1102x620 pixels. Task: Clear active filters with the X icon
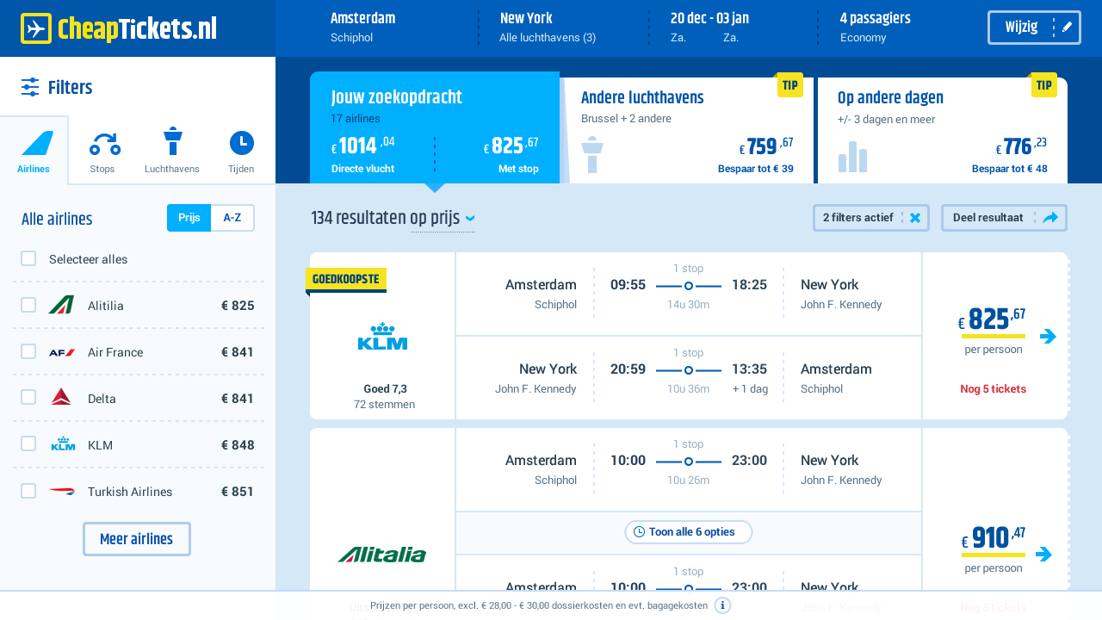915,218
